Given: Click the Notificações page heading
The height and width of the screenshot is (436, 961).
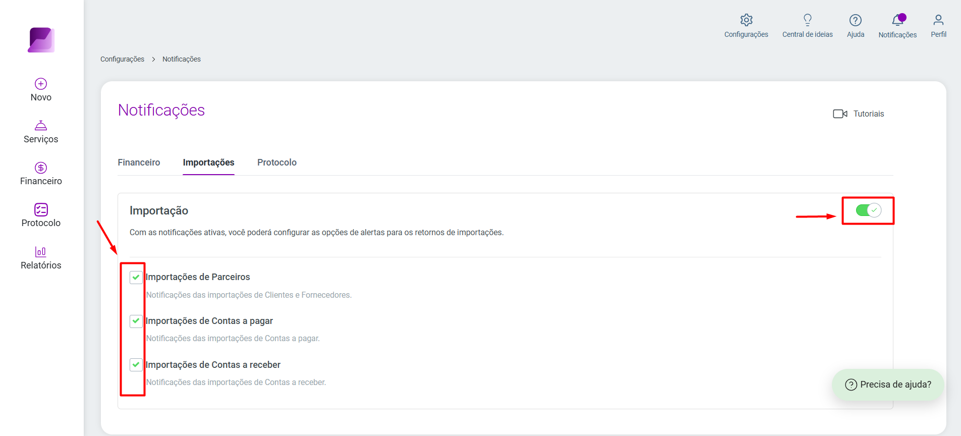Looking at the screenshot, I should (x=161, y=110).
